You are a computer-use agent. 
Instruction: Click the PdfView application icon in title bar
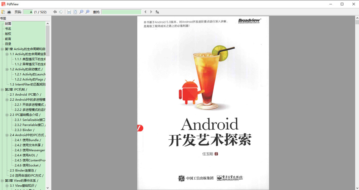point(4,4)
